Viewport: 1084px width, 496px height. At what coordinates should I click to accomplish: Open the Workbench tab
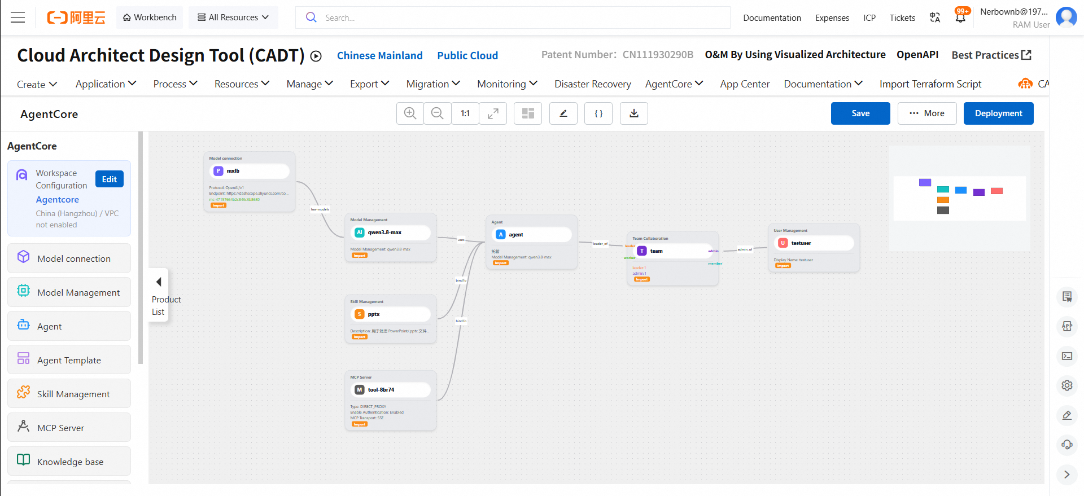150,17
